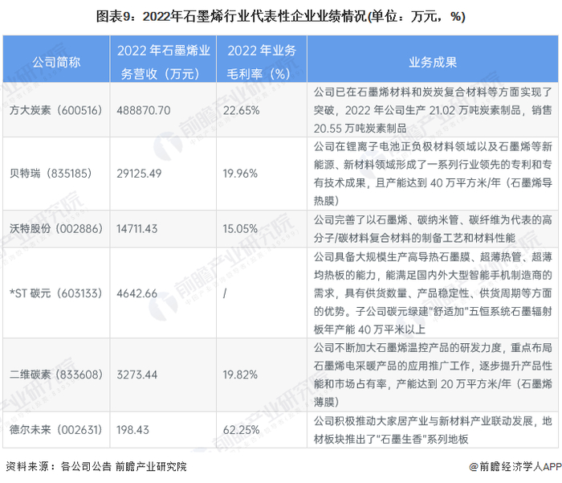Click the 业务成果 column header
This screenshot has height=483, width=562.
pyautogui.click(x=433, y=59)
